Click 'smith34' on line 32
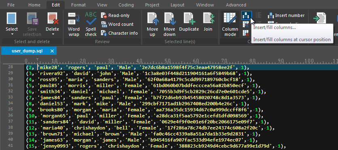338x150 pixels. point(51,92)
